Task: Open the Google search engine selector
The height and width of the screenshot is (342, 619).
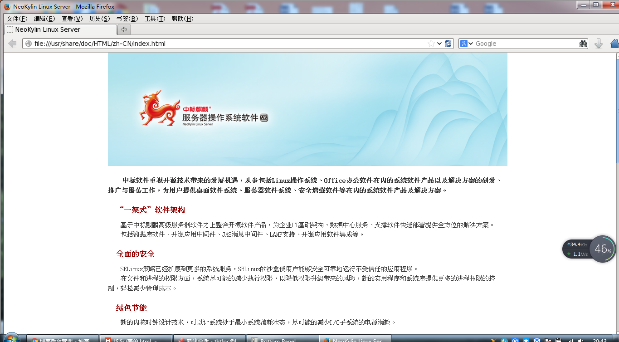Action: coord(467,44)
